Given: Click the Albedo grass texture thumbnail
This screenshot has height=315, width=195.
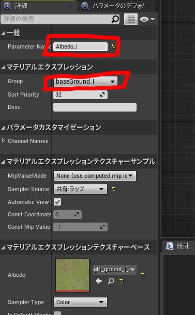Looking at the screenshot, I should click(72, 275).
